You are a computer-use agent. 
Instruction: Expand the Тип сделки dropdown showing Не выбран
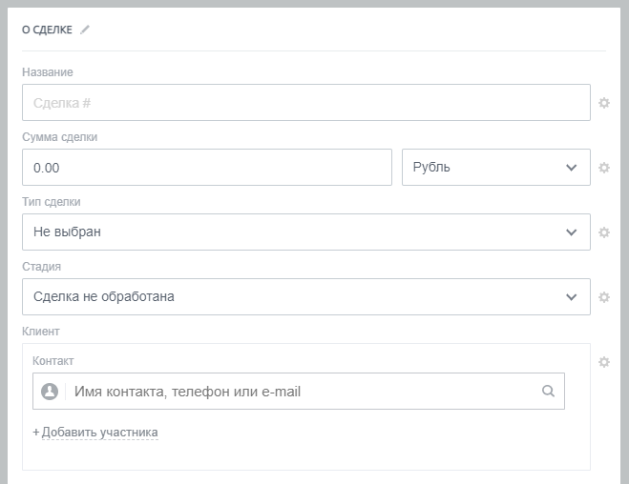[x=305, y=232]
